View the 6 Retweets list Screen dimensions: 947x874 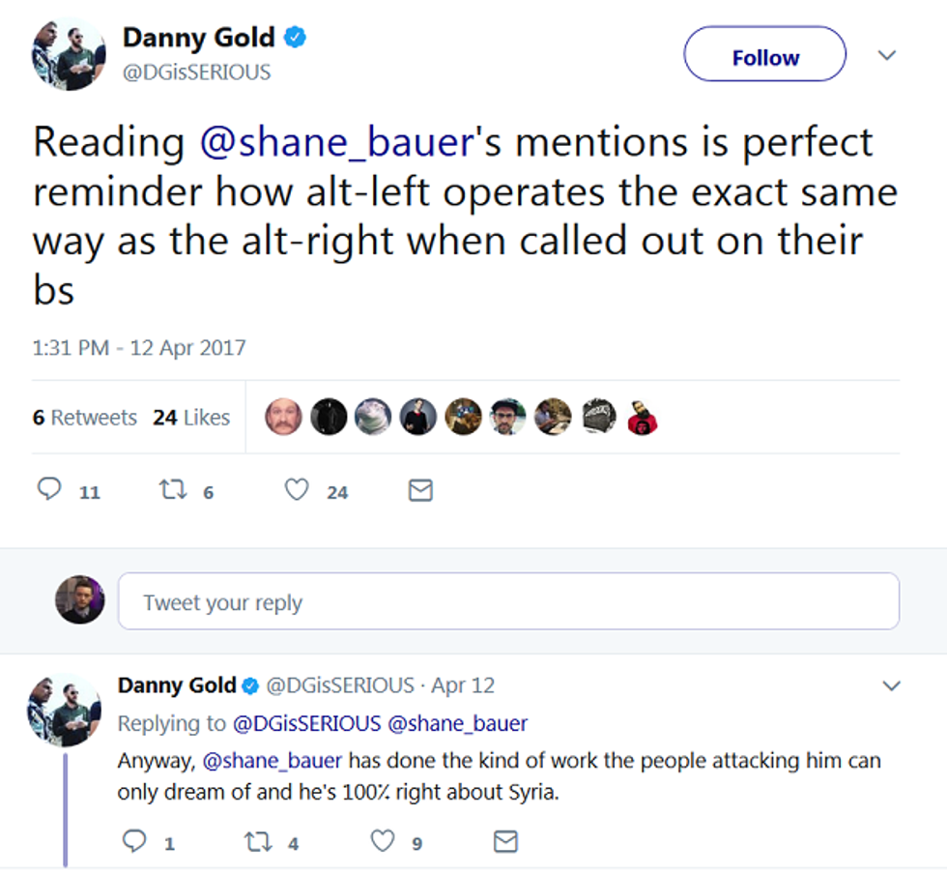tap(85, 418)
